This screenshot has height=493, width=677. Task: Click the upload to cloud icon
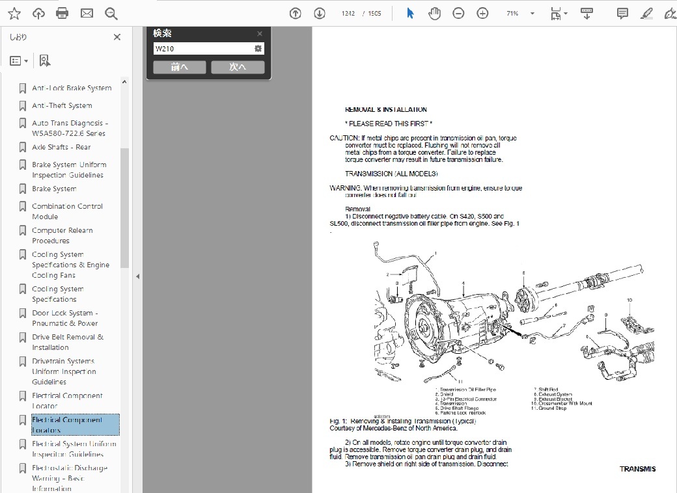pyautogui.click(x=38, y=13)
